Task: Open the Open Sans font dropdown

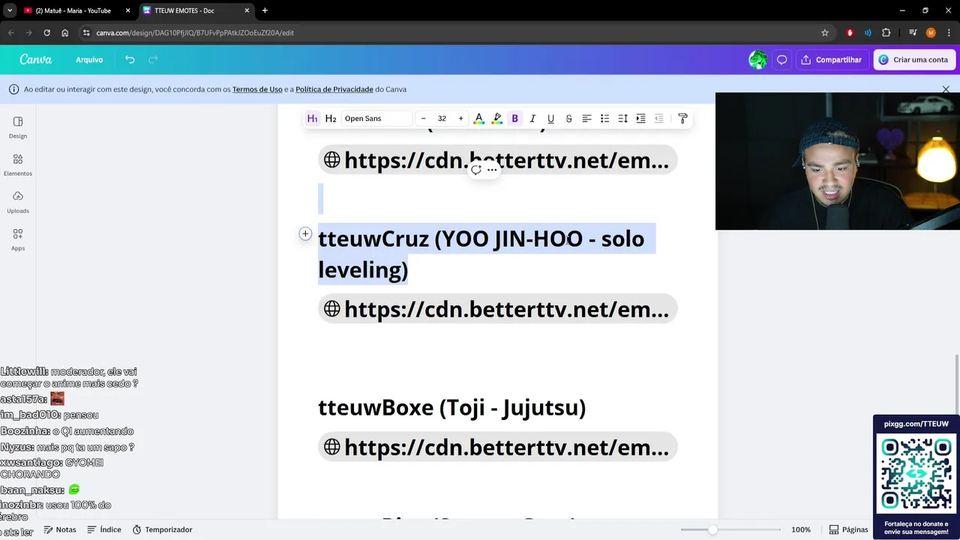Action: [377, 118]
